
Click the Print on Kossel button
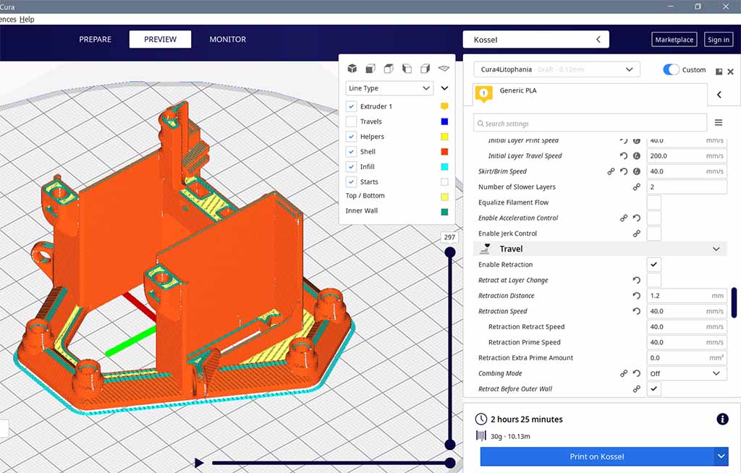click(x=596, y=456)
